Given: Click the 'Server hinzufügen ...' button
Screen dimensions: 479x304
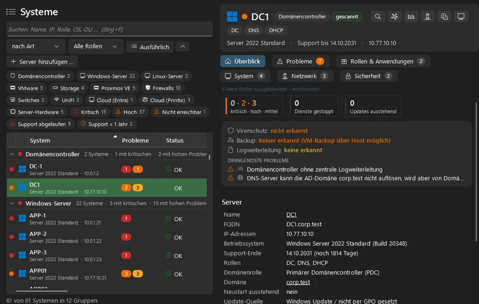Looking at the screenshot, I should pyautogui.click(x=42, y=62).
